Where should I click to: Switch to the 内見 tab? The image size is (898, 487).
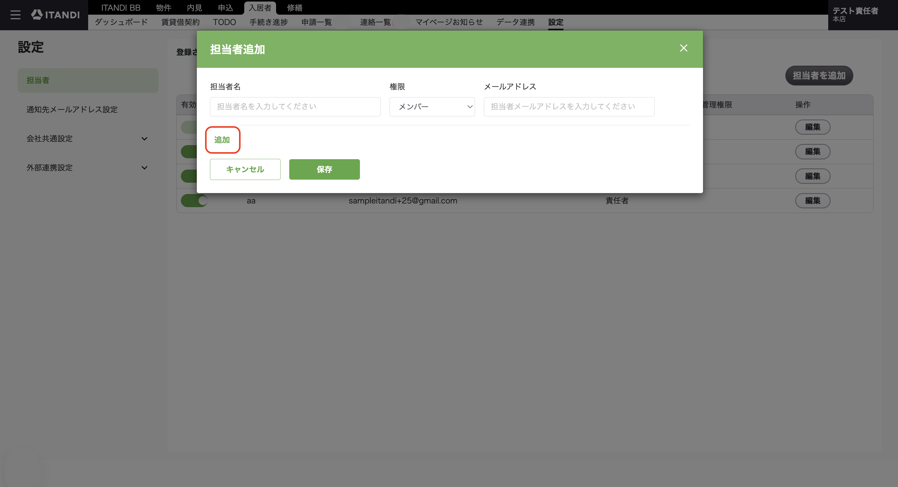point(194,8)
